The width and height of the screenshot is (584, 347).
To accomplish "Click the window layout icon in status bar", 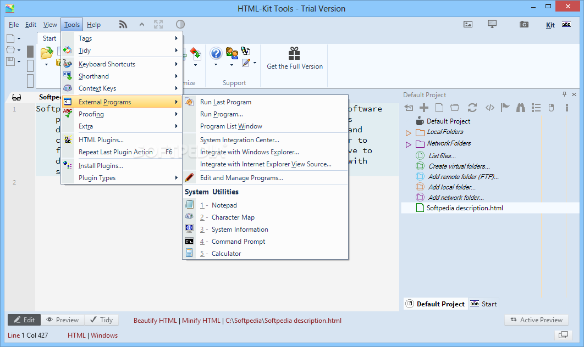I will (563, 335).
